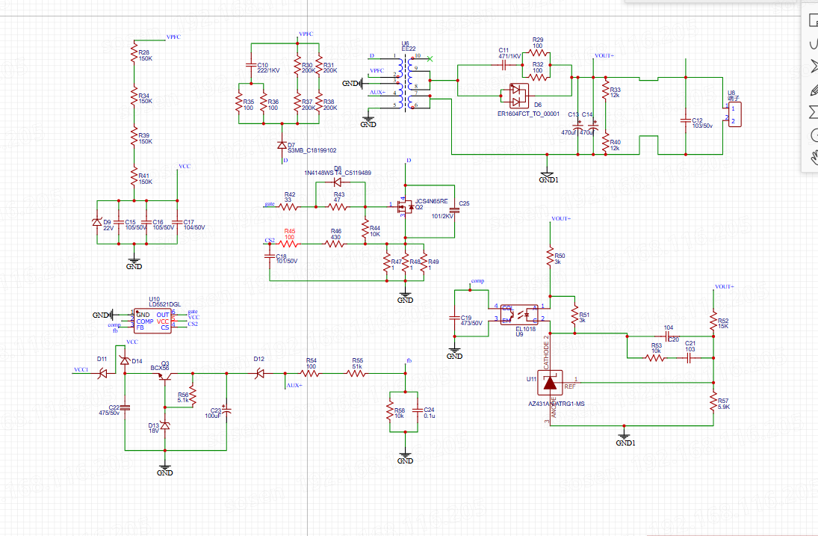
Task: Select the circle tool icon
Action: [814, 135]
